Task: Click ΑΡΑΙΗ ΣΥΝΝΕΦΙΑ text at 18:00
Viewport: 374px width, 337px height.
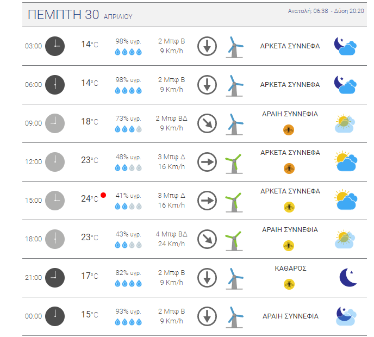Action: (x=290, y=230)
